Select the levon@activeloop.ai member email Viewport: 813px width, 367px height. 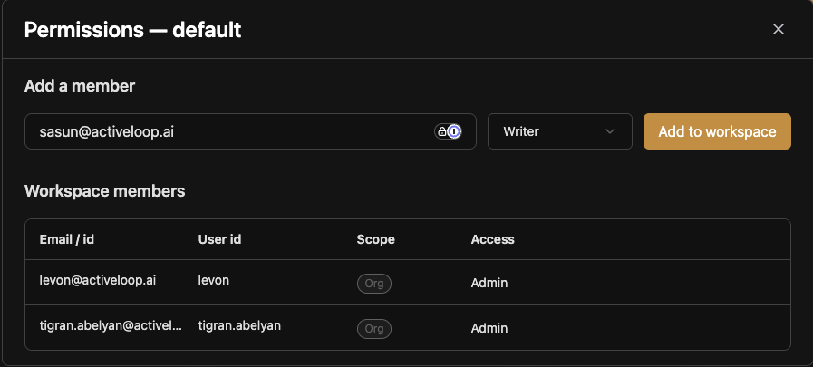click(x=98, y=280)
